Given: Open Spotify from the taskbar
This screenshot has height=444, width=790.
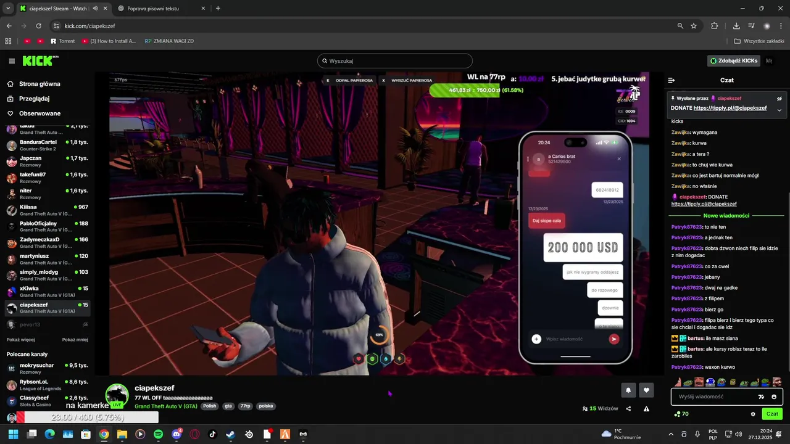Looking at the screenshot, I should (x=158, y=434).
